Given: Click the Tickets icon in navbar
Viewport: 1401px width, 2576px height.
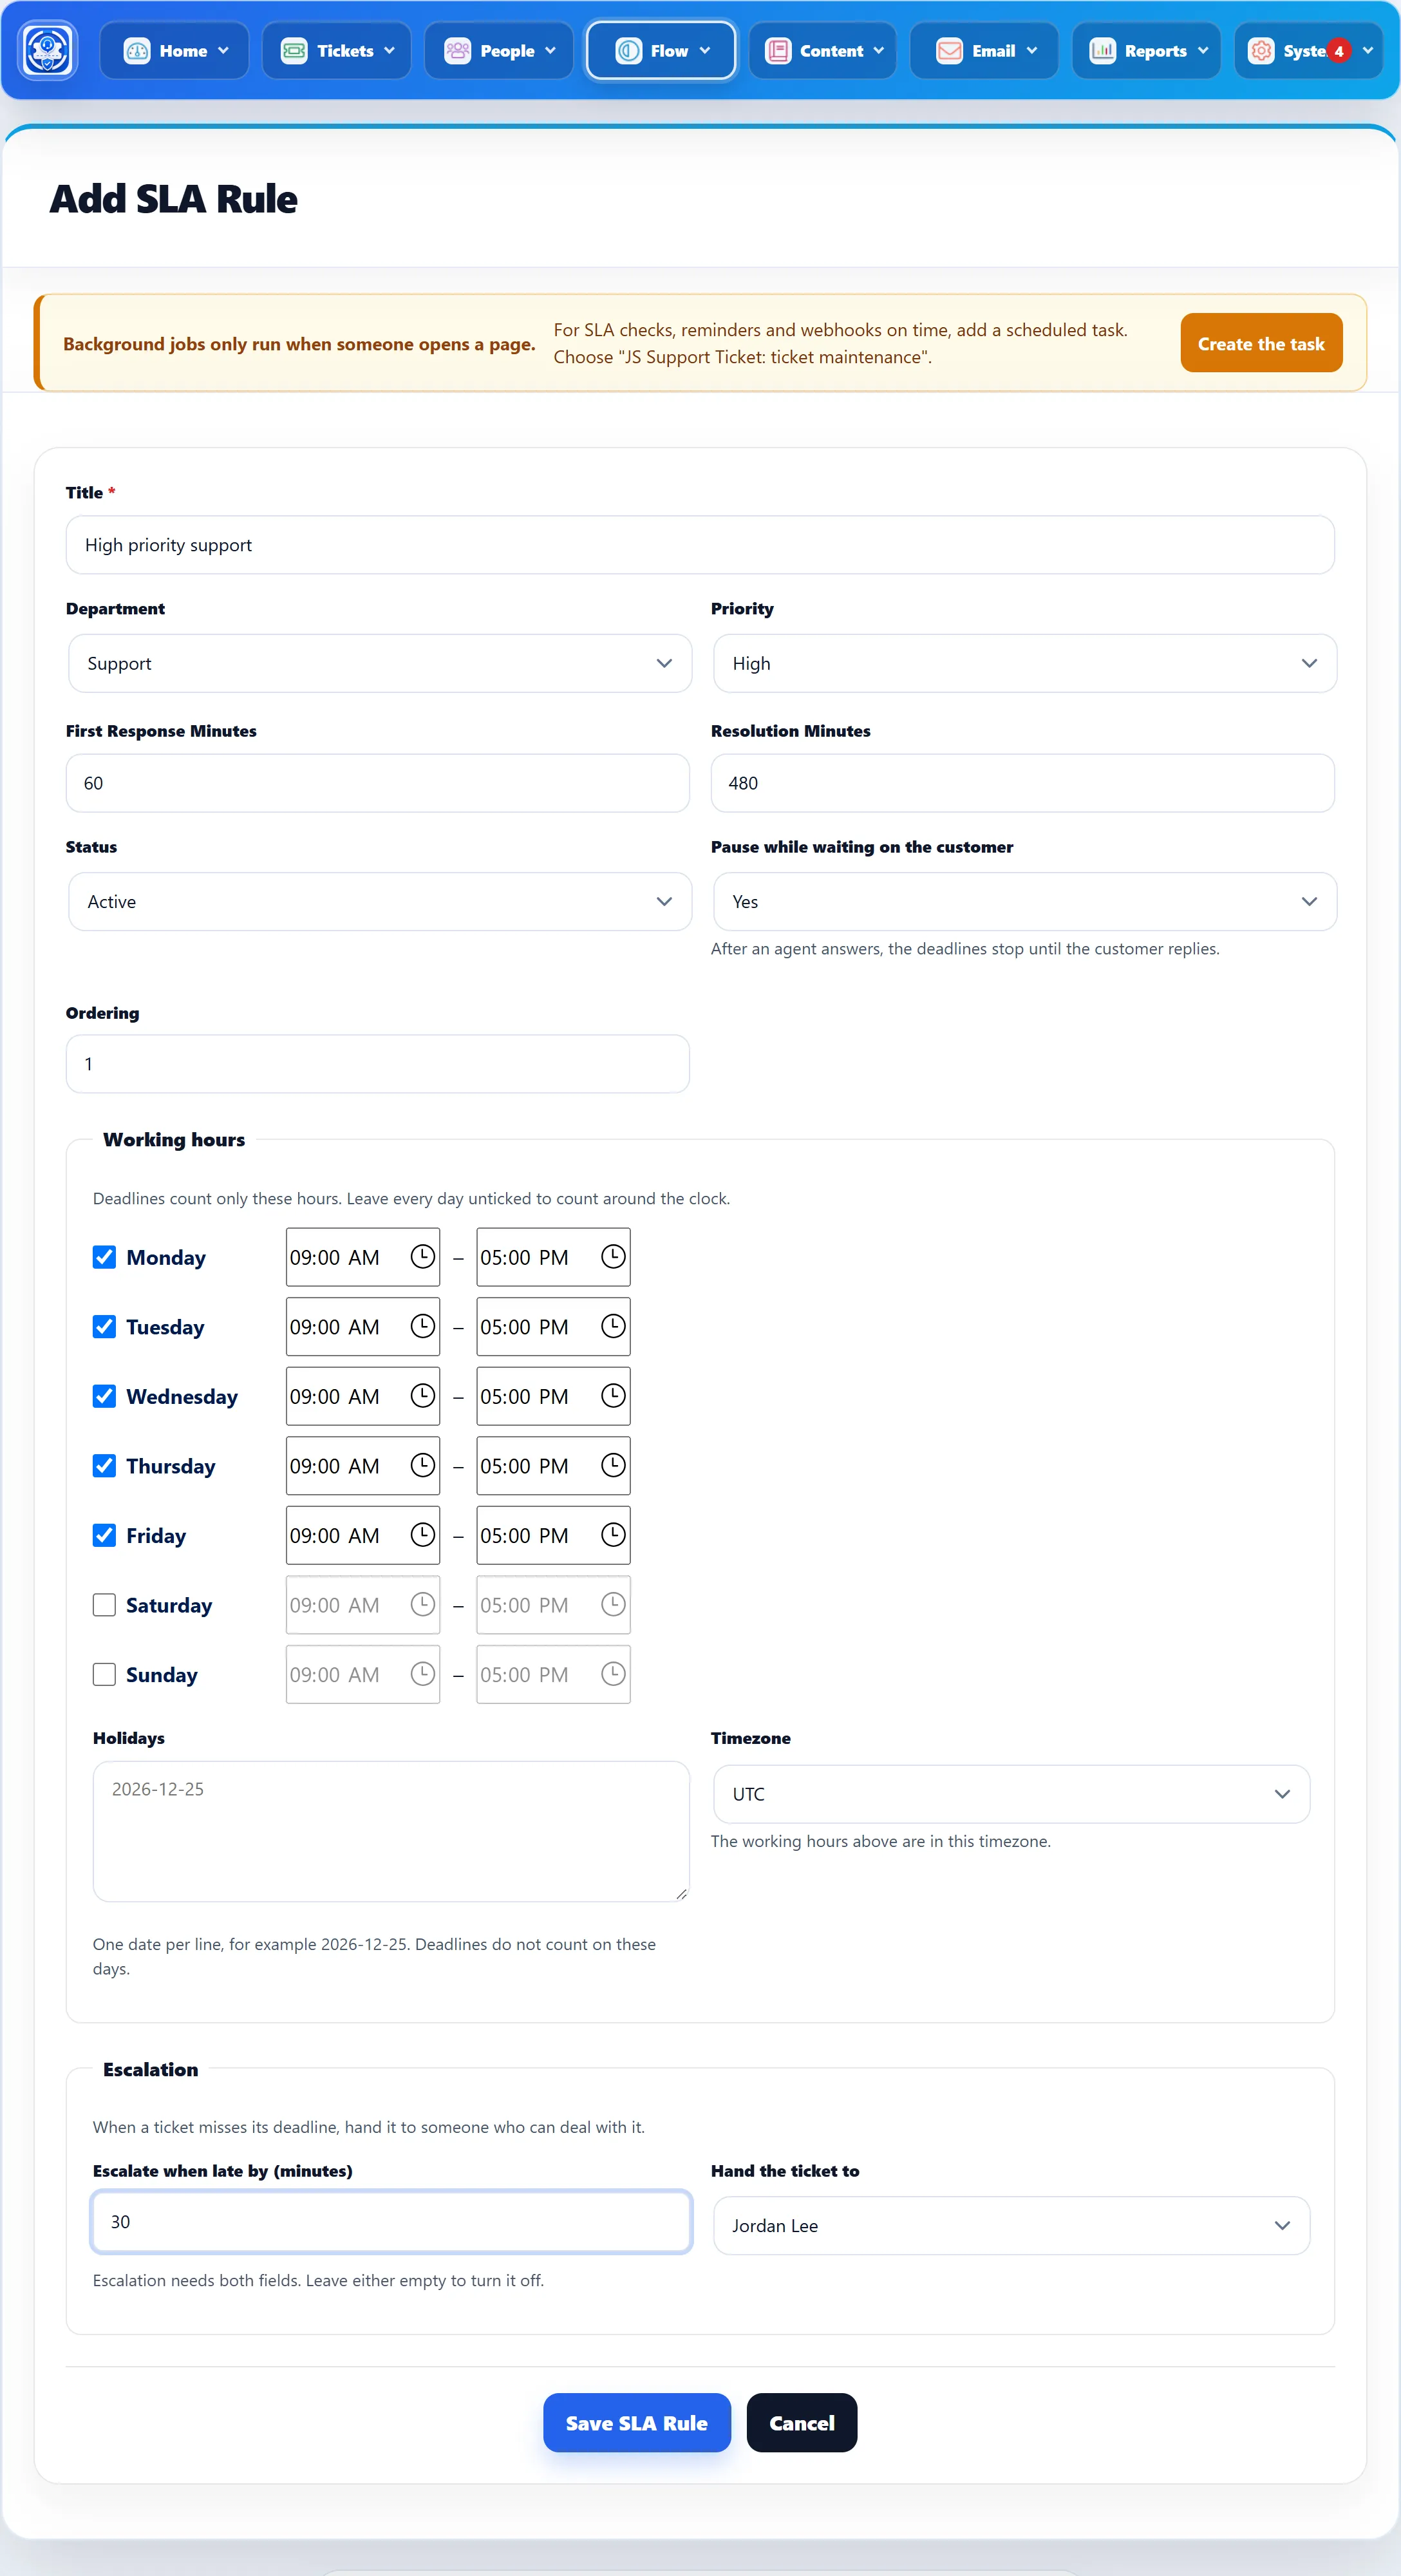Looking at the screenshot, I should tap(294, 51).
